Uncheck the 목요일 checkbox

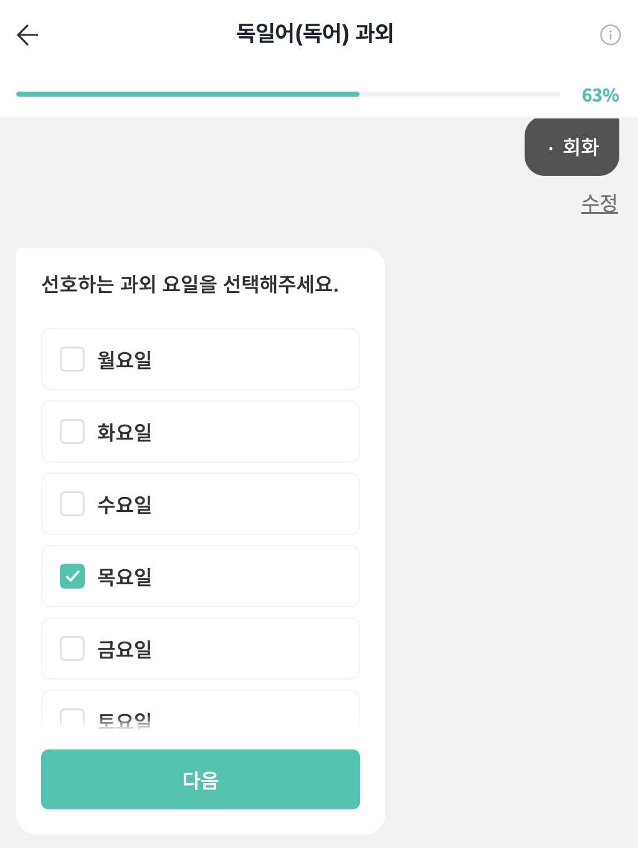coord(72,577)
